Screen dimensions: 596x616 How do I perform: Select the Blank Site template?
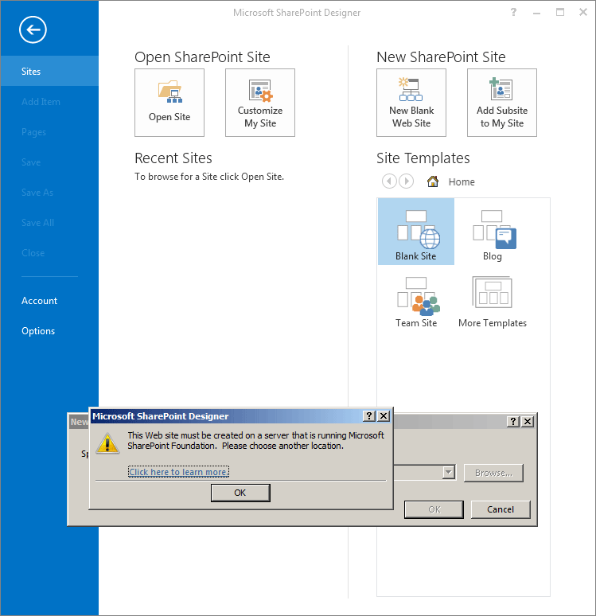pos(416,232)
